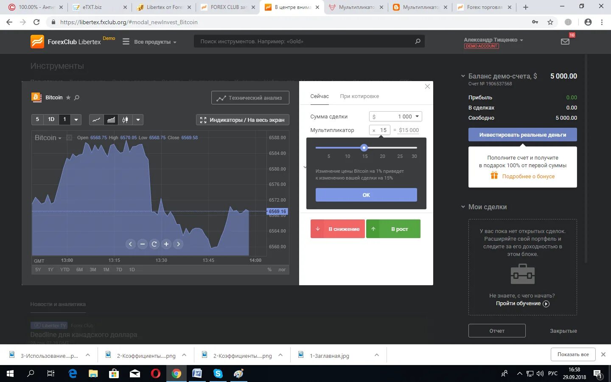Zoom out the chart with the minus control

(x=143, y=244)
